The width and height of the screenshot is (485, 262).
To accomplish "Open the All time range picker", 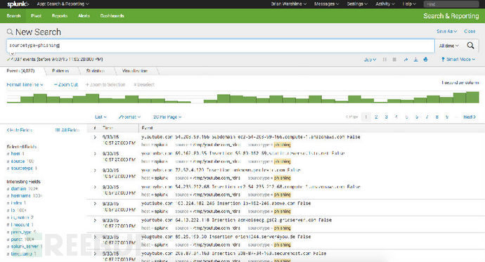I will [x=449, y=46].
